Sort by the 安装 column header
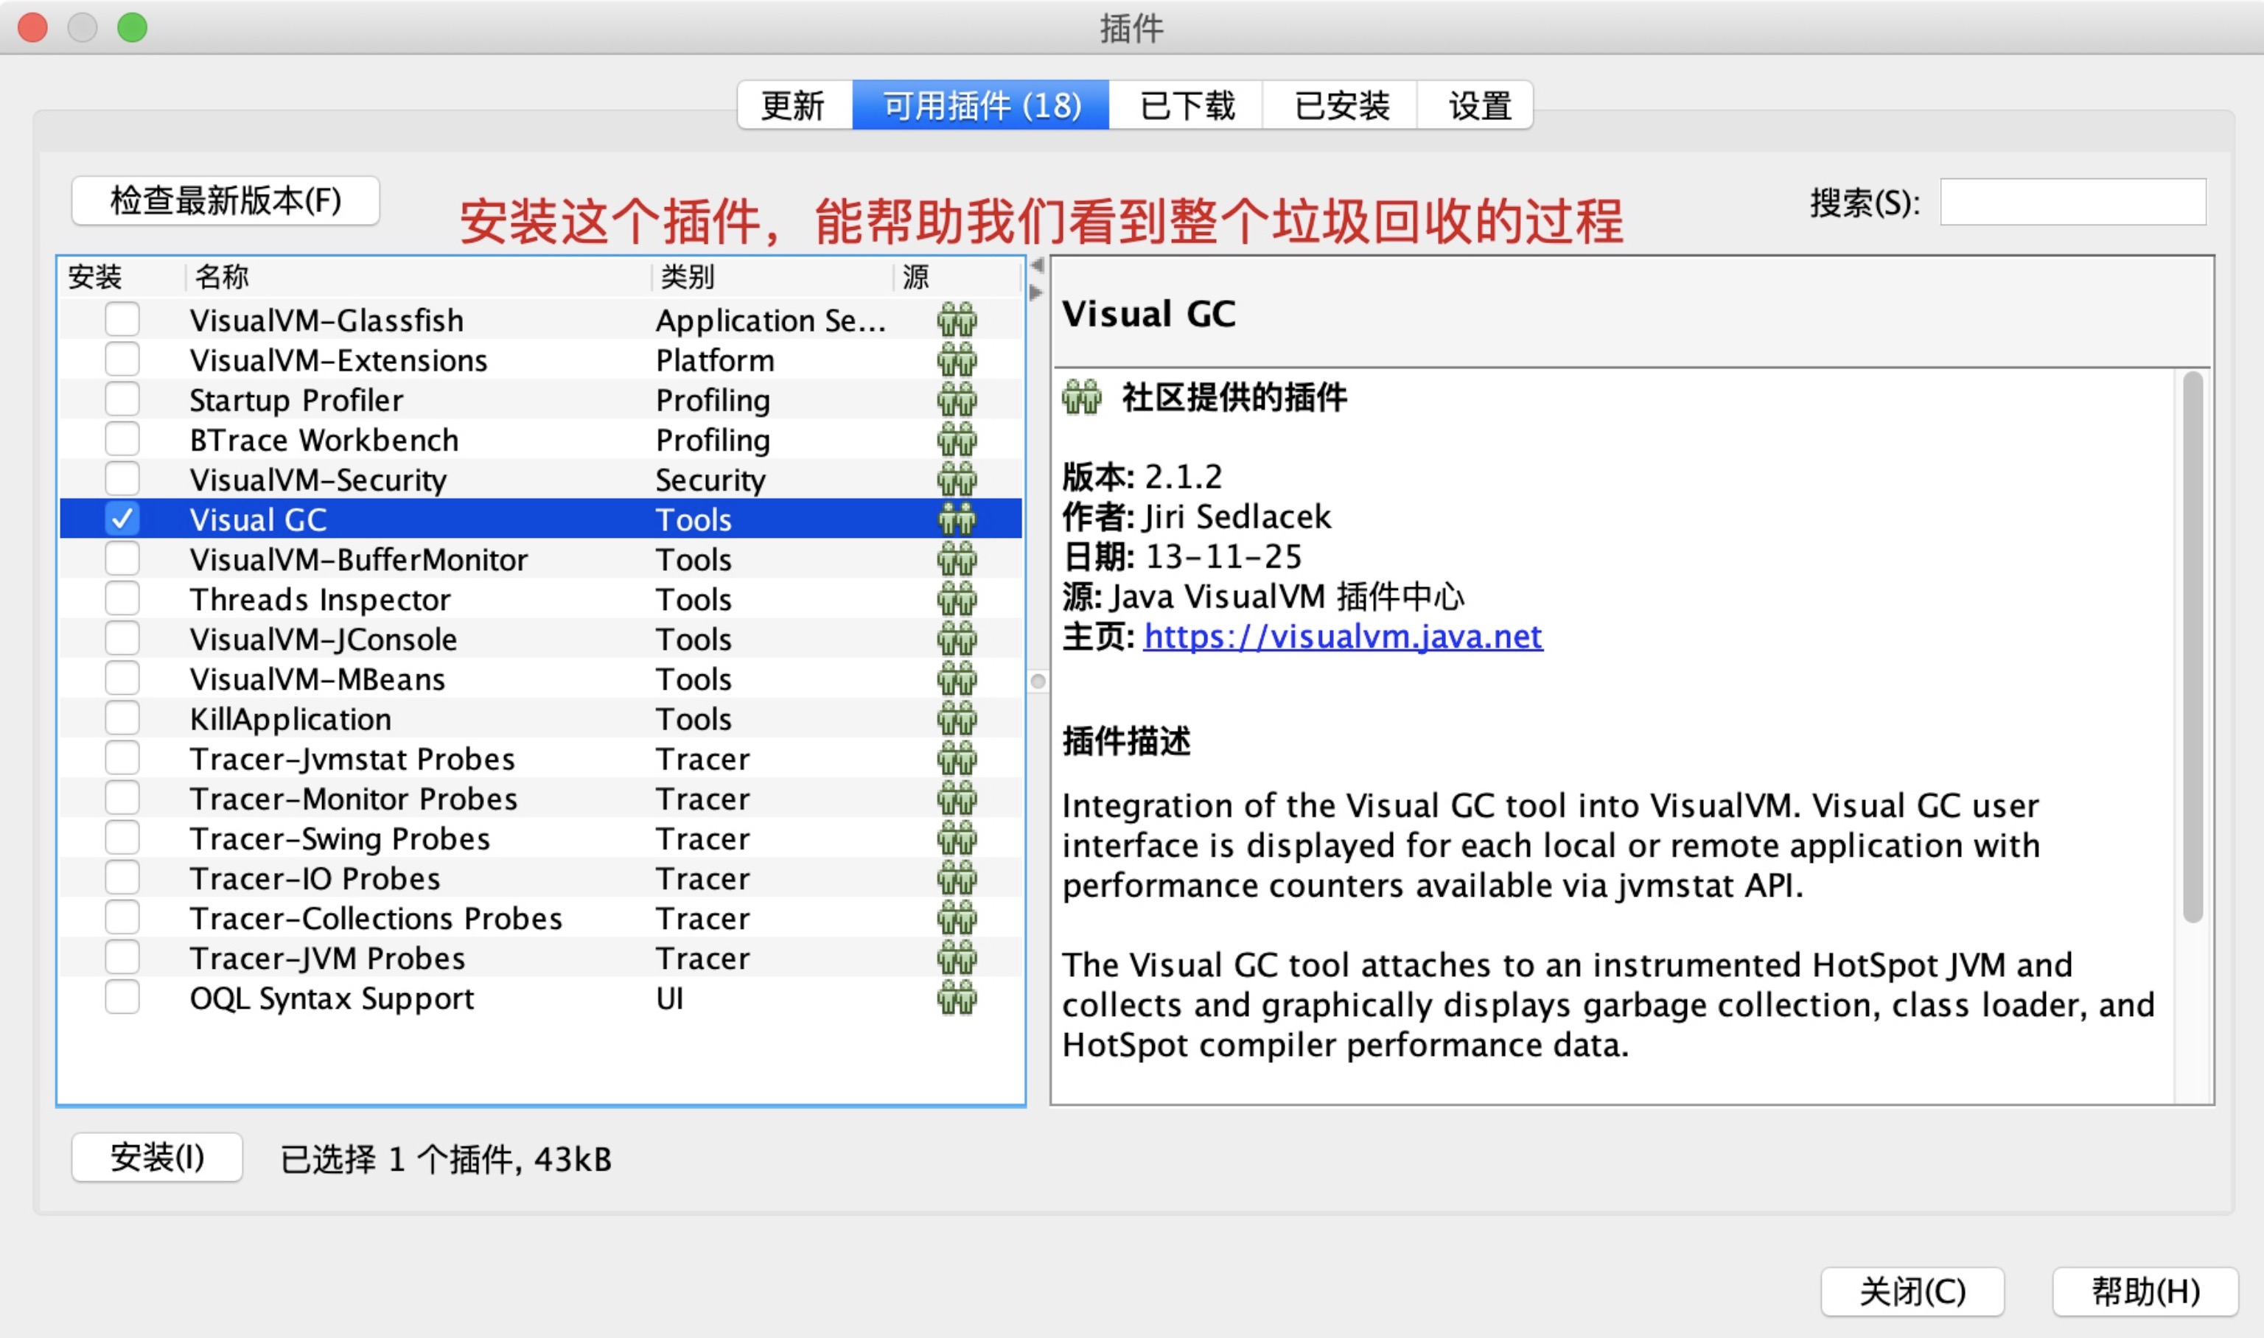Image resolution: width=2264 pixels, height=1338 pixels. 122,277
